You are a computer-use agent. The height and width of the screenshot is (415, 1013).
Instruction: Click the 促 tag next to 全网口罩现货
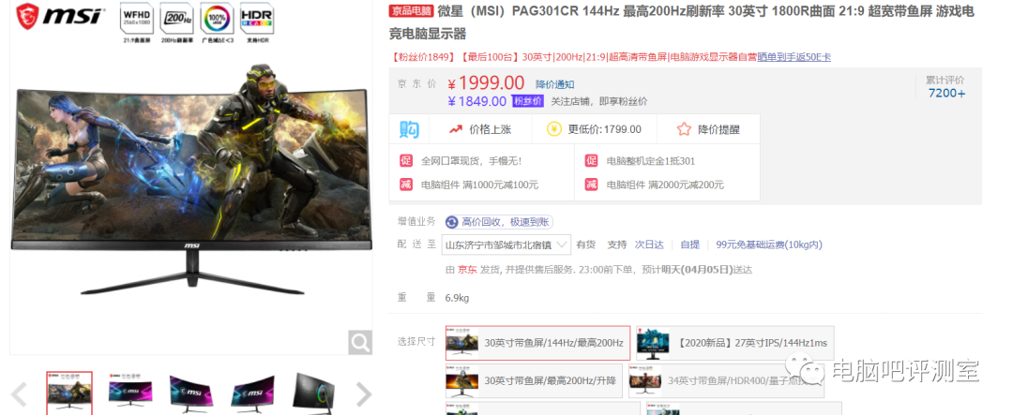point(406,161)
